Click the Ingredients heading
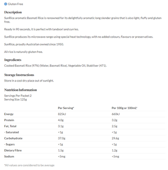The height and width of the screenshot is (170, 168). coord(13,60)
